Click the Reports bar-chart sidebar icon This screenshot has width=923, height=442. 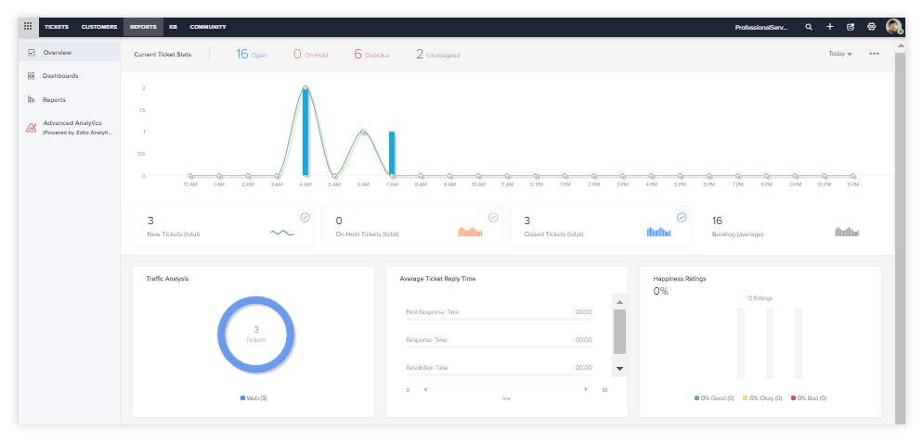pyautogui.click(x=32, y=99)
